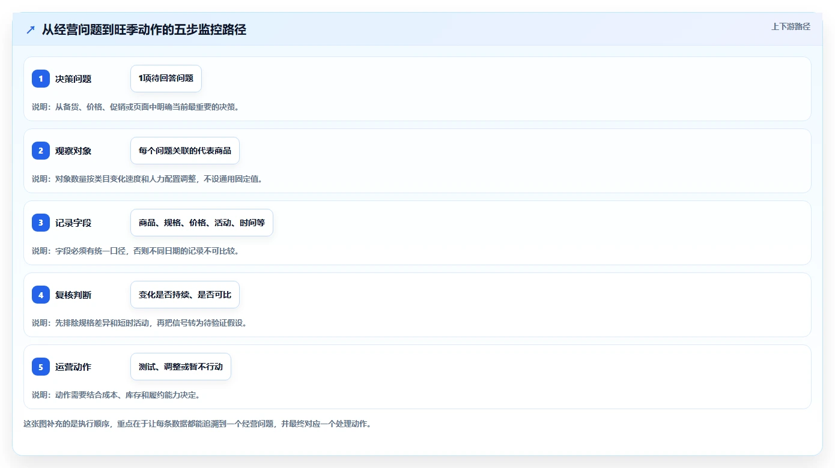Click the footer sentence starting 这张图补充的是执行顺序
This screenshot has height=468, width=835.
tap(197, 424)
